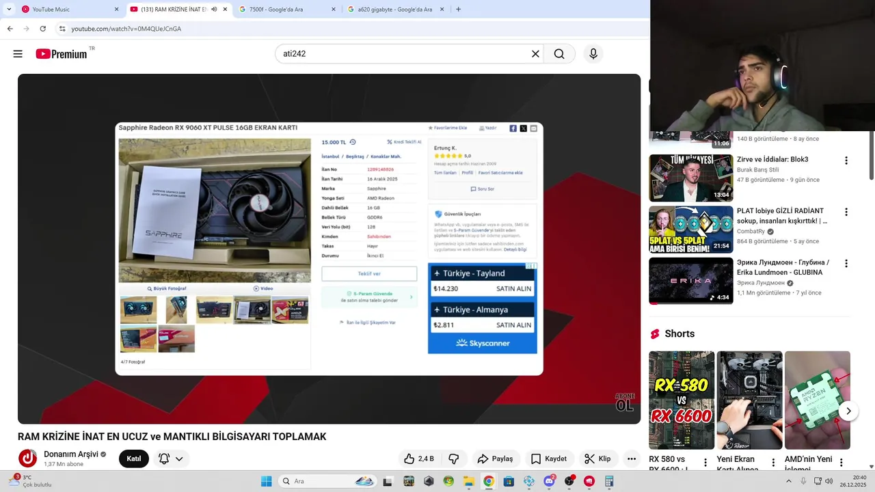Screen dimensions: 875x492
Task: Switch to 7500f Google search tab
Action: pos(287,10)
